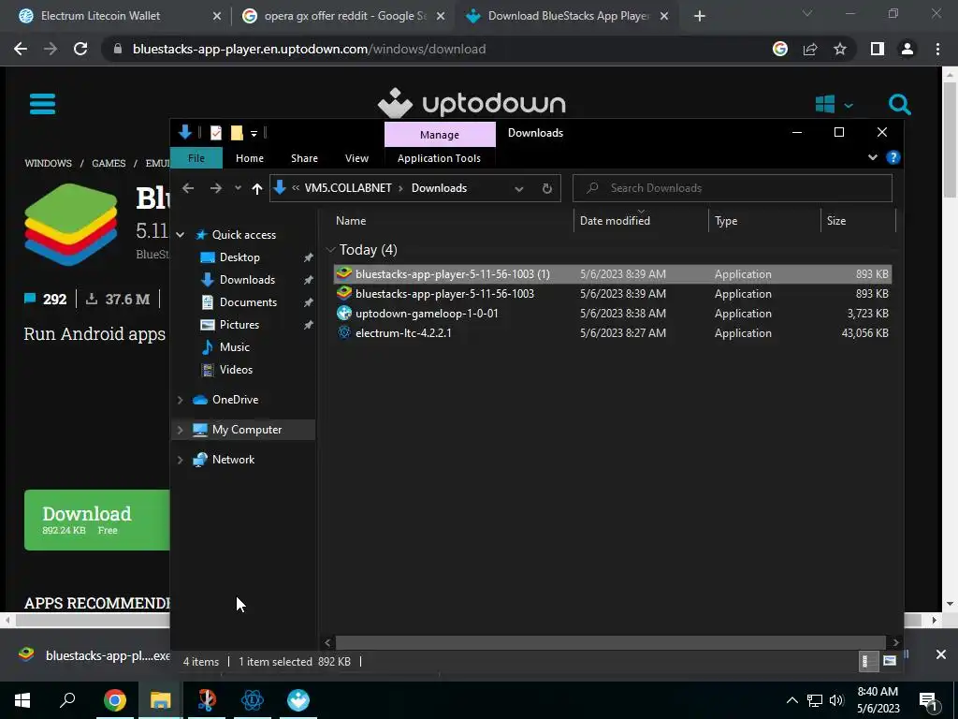The height and width of the screenshot is (719, 958).
Task: Click Explorer horizontal scrollbar
Action: pyautogui.click(x=610, y=642)
